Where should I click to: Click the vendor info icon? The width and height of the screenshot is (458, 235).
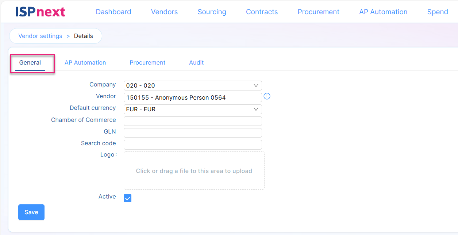coord(267,96)
